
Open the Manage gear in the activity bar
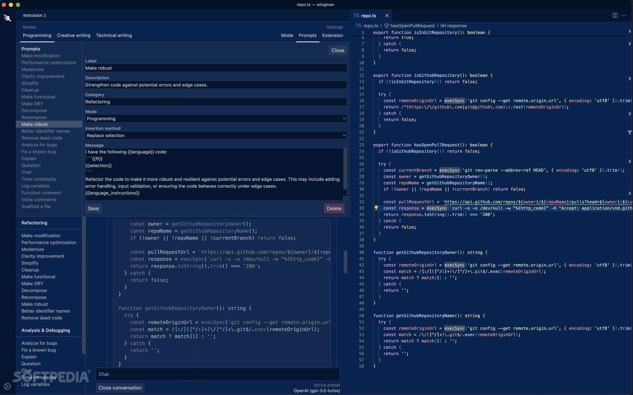(x=7, y=386)
